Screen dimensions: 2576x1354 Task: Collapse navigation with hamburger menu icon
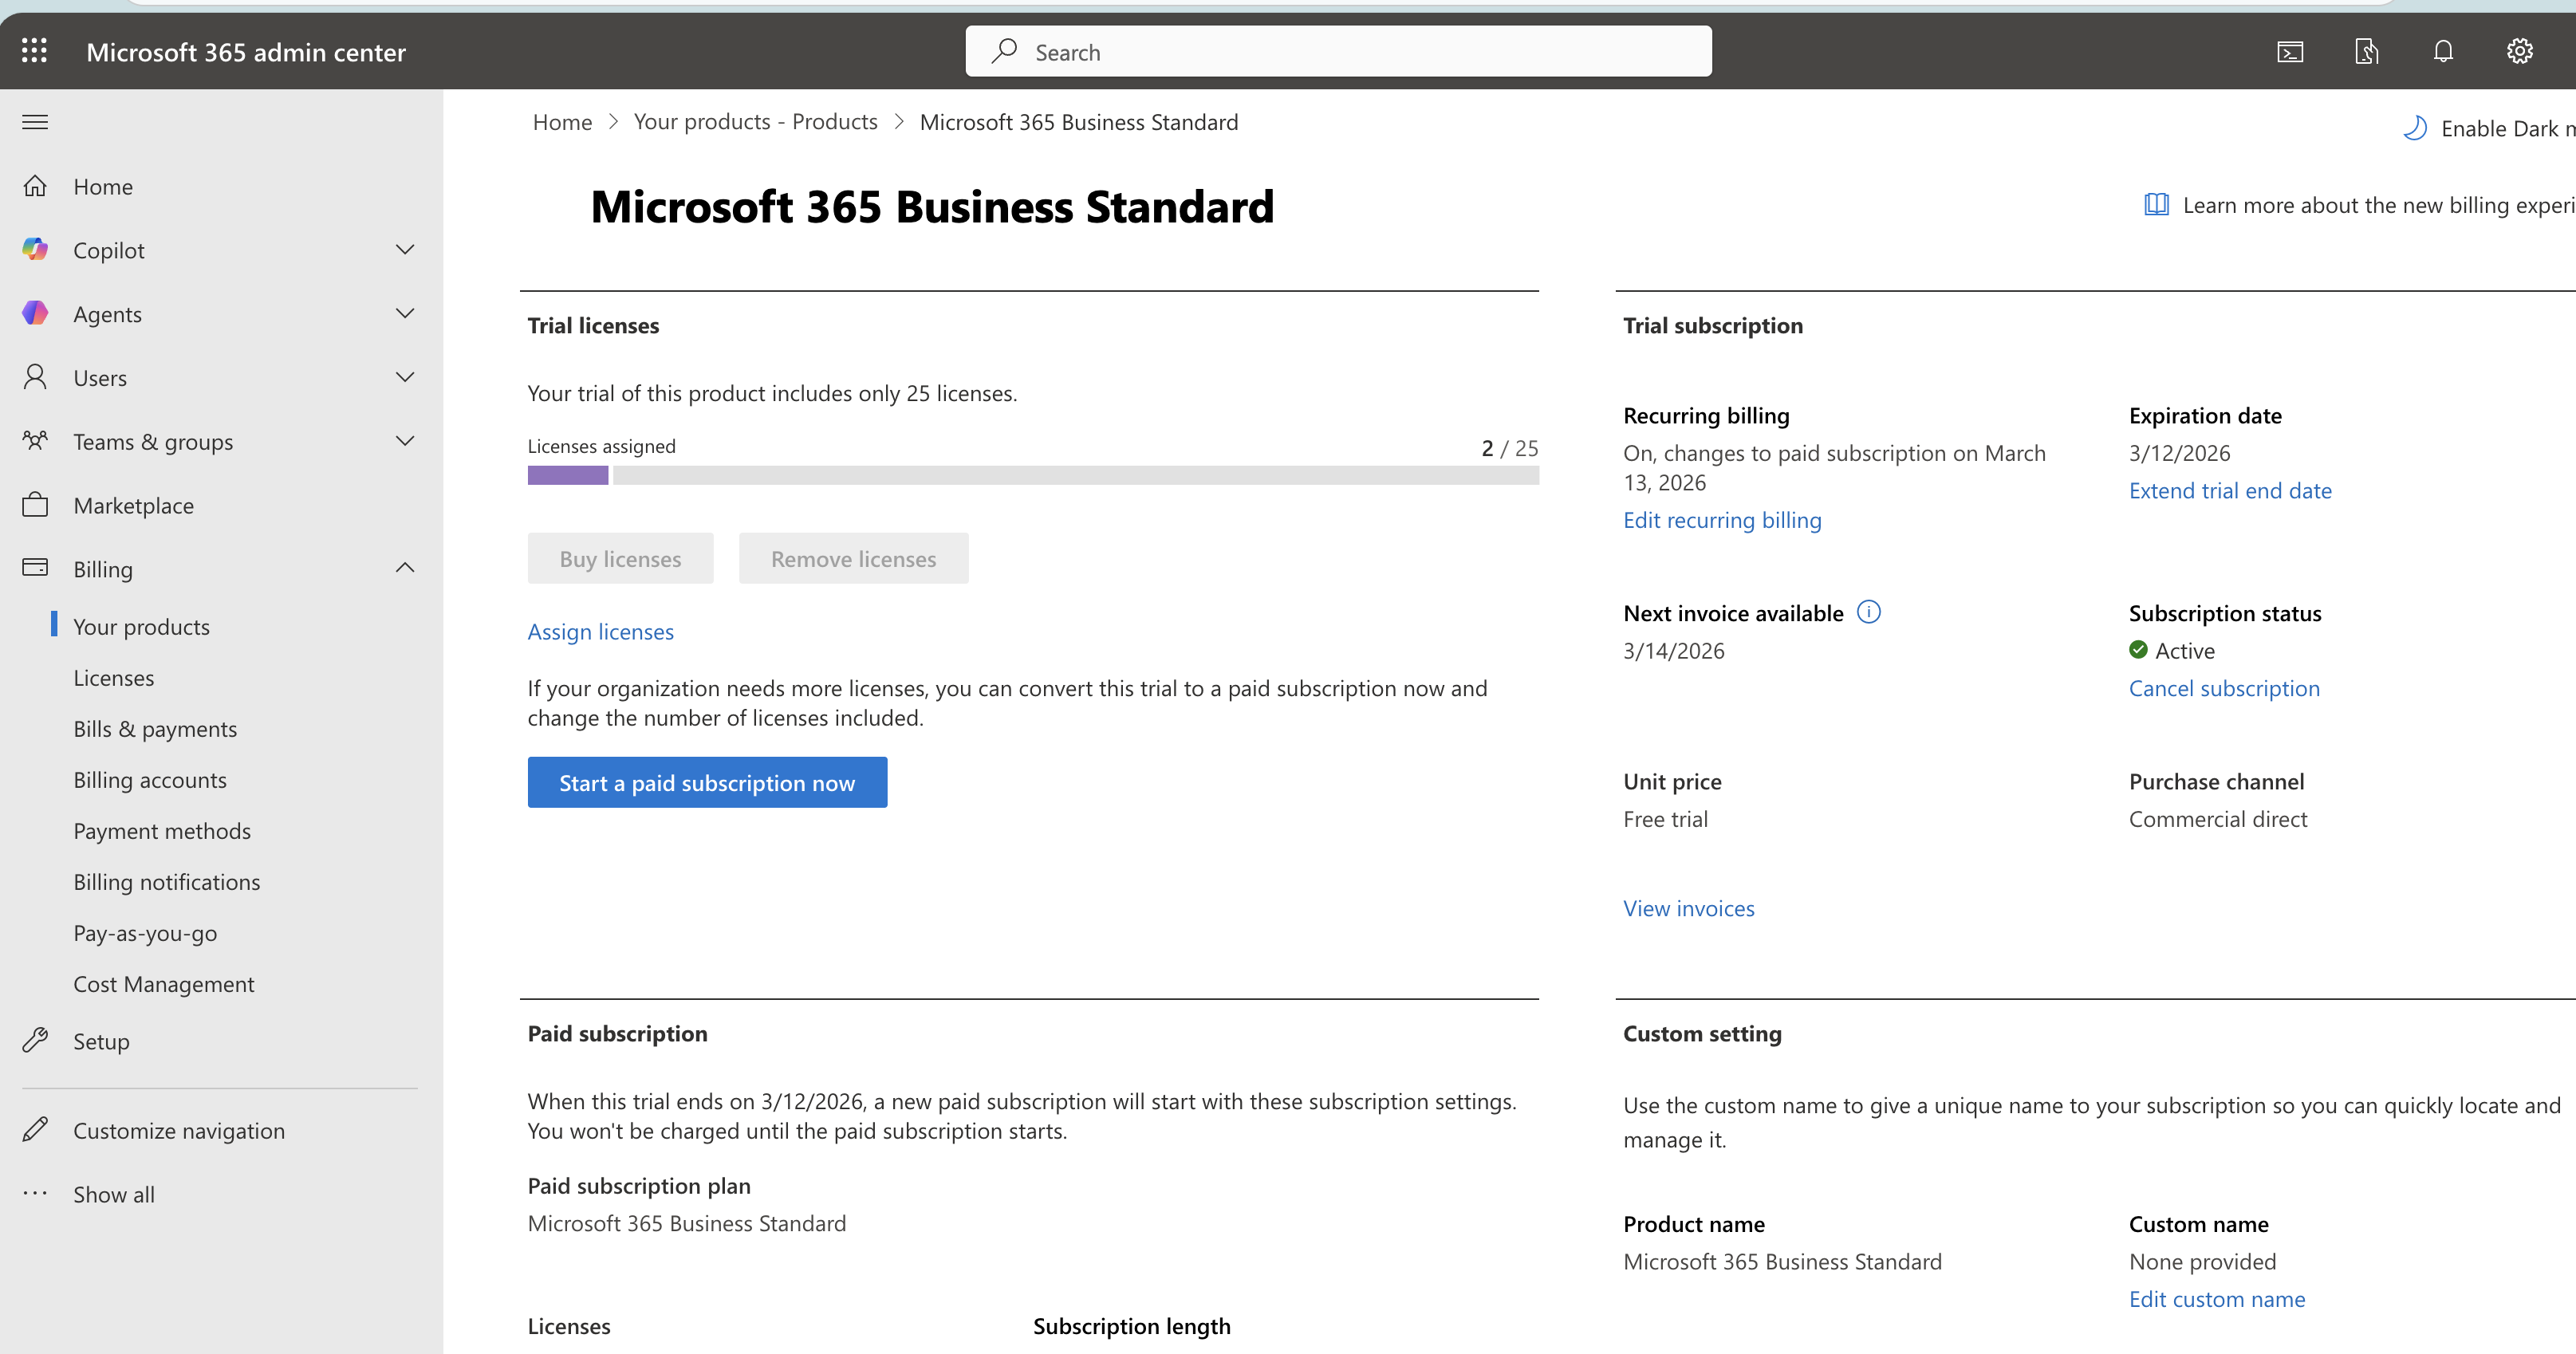(x=35, y=122)
